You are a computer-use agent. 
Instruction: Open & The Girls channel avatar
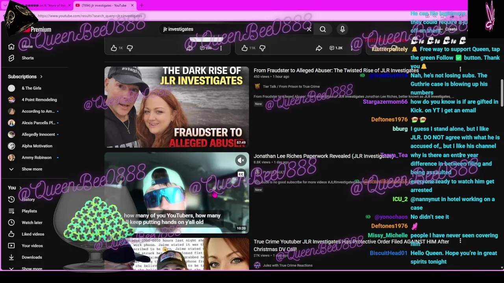(x=11, y=88)
